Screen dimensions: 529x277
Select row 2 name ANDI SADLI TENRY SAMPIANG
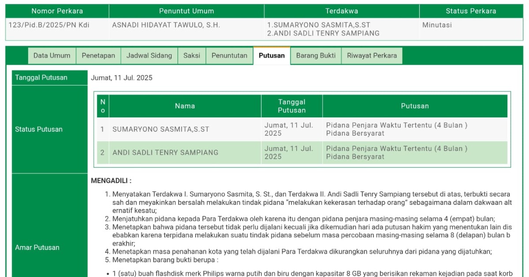click(x=165, y=153)
